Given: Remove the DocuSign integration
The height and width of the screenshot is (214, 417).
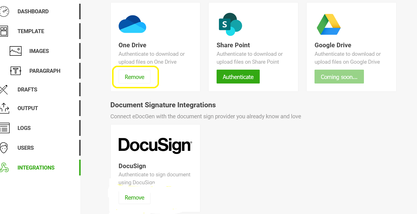Looking at the screenshot, I should [135, 197].
